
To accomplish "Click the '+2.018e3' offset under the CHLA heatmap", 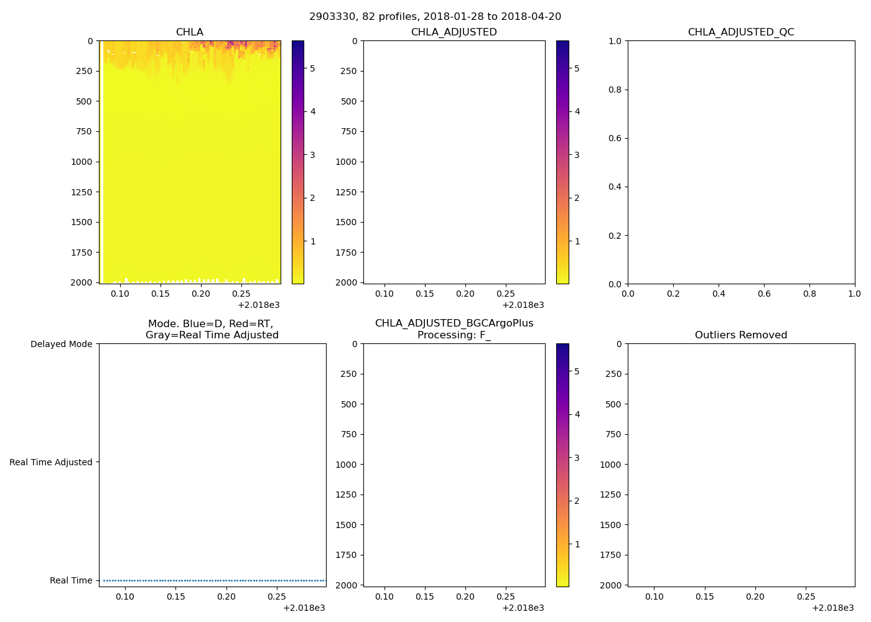I will [x=258, y=305].
